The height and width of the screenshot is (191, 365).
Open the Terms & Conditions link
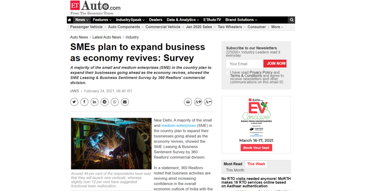(246, 76)
